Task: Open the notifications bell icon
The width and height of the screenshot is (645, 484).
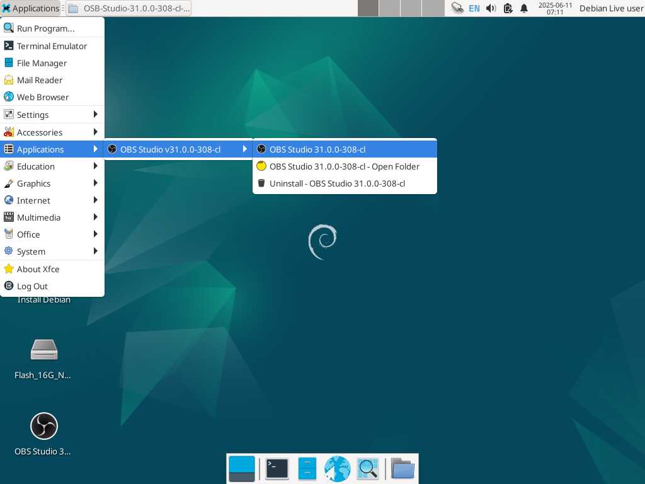Action: [x=524, y=8]
